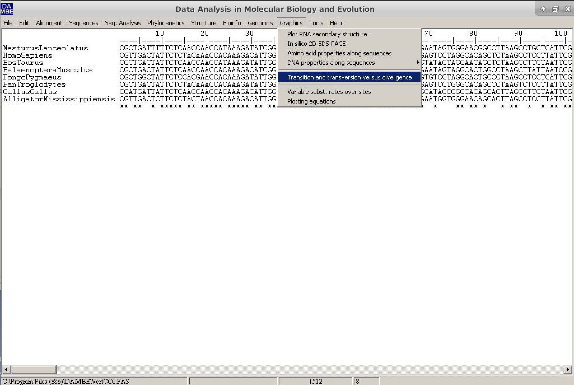Screen dimensions: 574x385
Task: Choose Variable subst. rates over sites
Action: (x=329, y=92)
